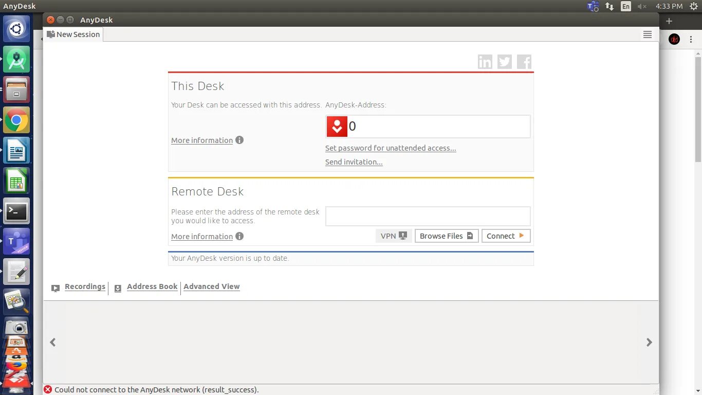
Task: Open En keyboard layout indicator
Action: tap(625, 6)
